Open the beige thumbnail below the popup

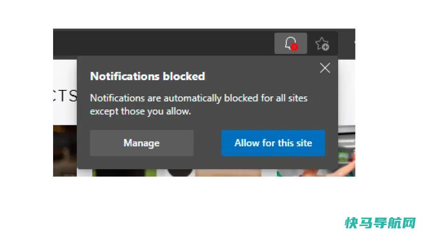[228, 172]
